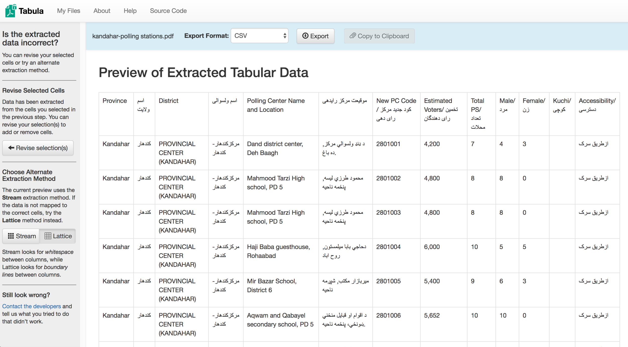Open the My Files page
This screenshot has width=628, height=347.
click(x=69, y=11)
